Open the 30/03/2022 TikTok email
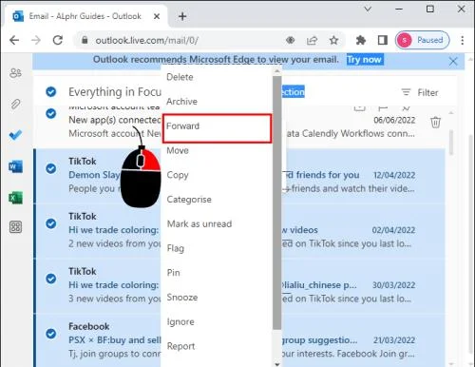The height and width of the screenshot is (367, 475). click(239, 285)
